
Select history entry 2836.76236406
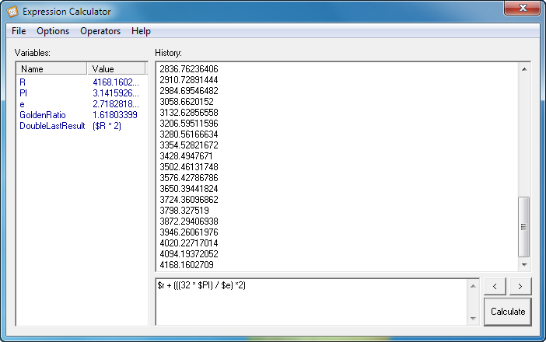189,69
